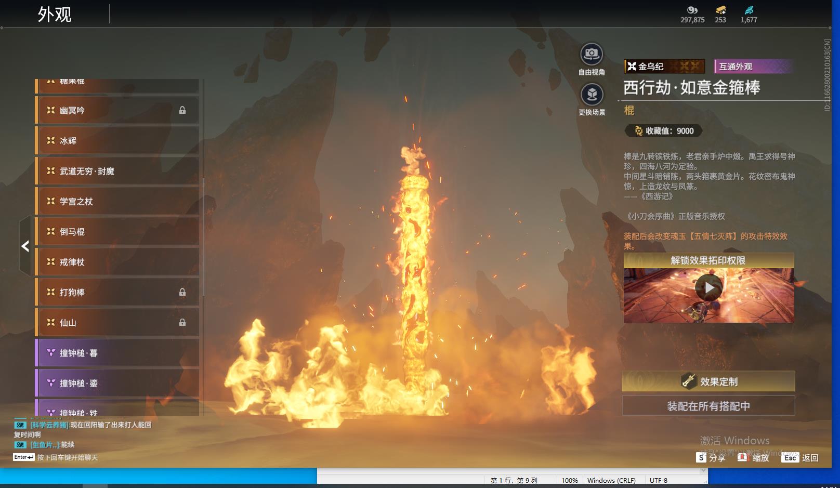Click the lock icon on 仙山
This screenshot has width=840, height=488.
(x=182, y=322)
